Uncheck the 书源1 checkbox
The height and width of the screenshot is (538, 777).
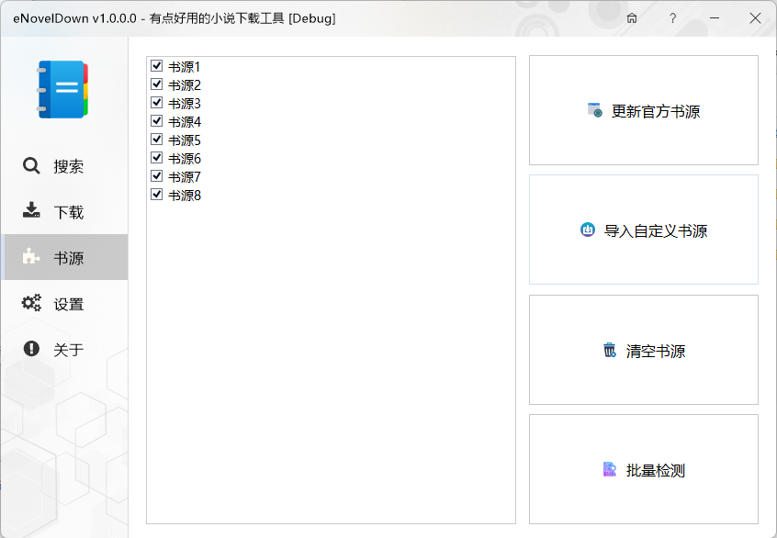pyautogui.click(x=156, y=65)
